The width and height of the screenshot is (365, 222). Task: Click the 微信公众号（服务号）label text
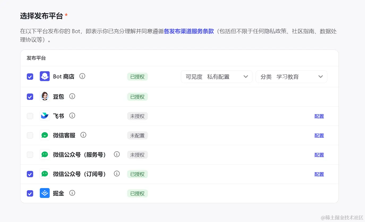[80, 154]
